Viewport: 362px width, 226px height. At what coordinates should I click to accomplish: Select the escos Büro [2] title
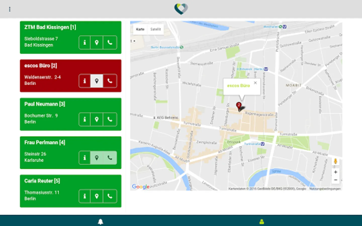click(40, 66)
